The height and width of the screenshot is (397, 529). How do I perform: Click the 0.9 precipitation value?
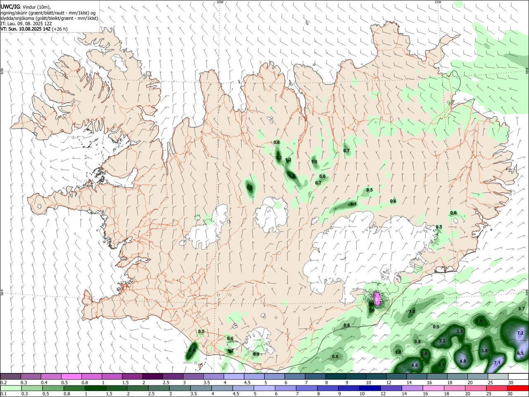(x=256, y=354)
